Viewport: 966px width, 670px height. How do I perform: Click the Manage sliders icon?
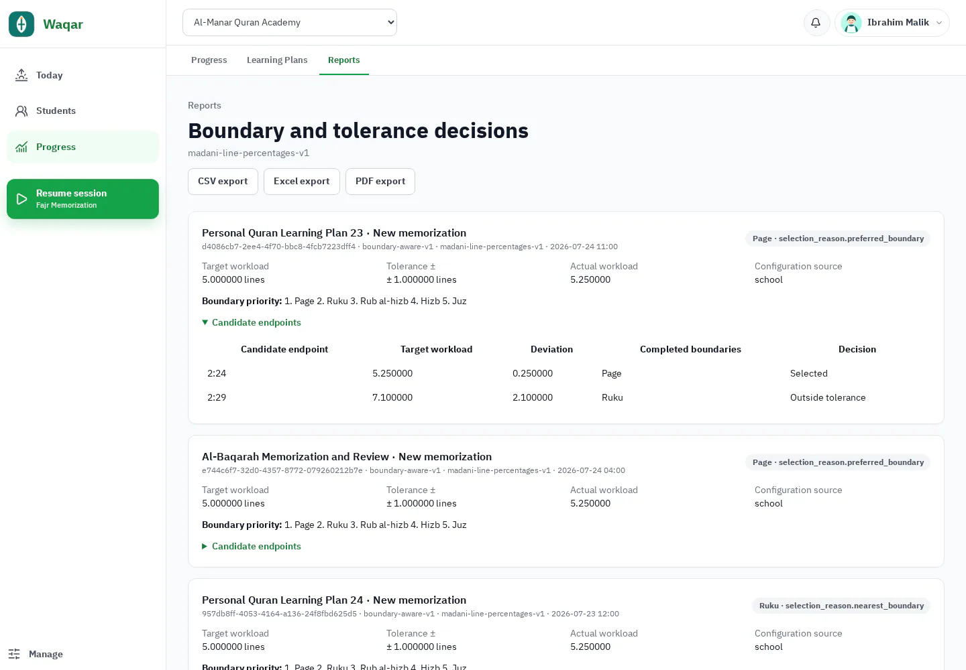(x=14, y=654)
